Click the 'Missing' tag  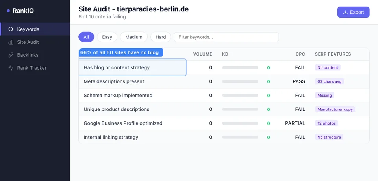[324, 96]
